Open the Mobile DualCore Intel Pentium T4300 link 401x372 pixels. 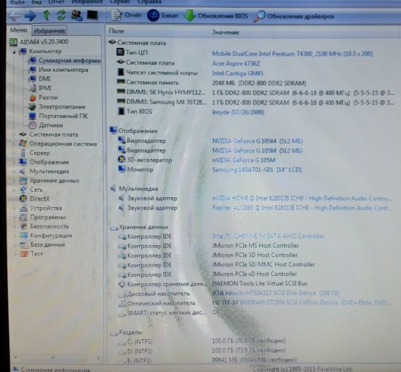[x=292, y=54]
